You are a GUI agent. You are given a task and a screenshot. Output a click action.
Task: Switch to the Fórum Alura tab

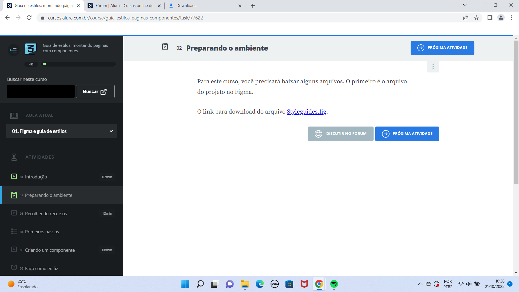[124, 6]
